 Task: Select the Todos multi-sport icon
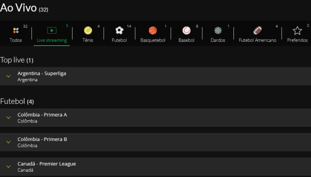click(x=16, y=30)
